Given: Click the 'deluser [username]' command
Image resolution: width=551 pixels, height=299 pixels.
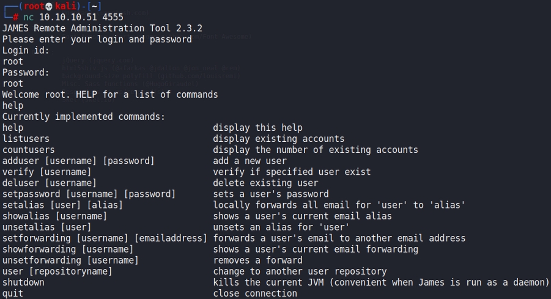Looking at the screenshot, I should click(50, 183).
